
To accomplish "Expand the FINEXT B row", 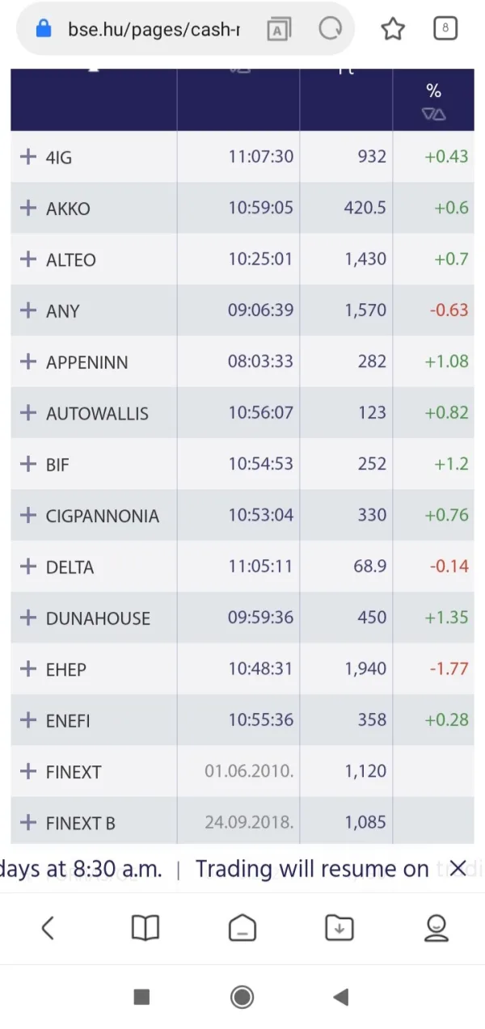I will 28,823.
